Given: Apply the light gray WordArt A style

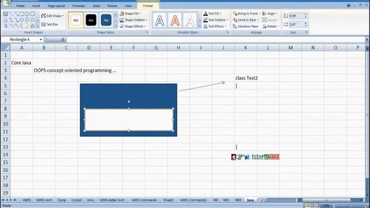Looking at the screenshot, I should coord(190,21).
